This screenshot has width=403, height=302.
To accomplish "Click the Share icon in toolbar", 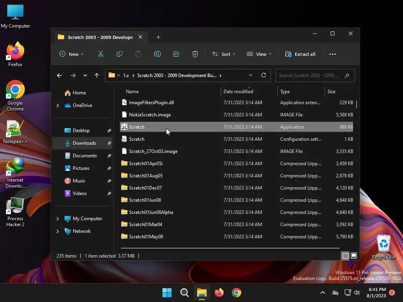I will click(176, 54).
